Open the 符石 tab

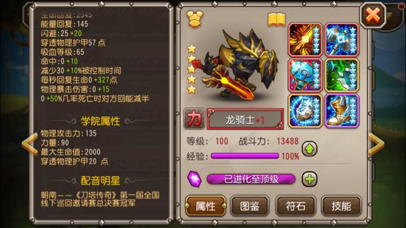pos(296,206)
